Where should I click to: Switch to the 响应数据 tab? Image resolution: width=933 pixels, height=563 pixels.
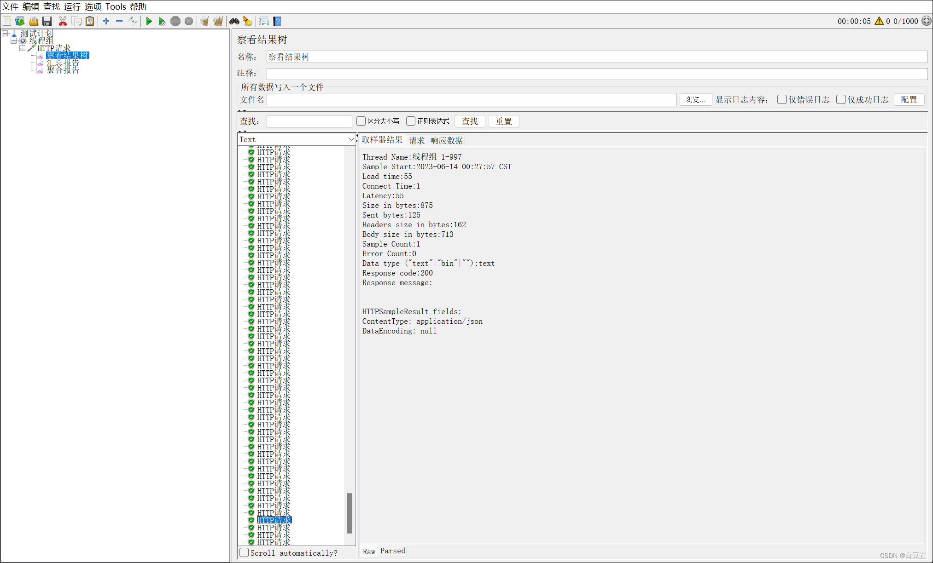click(446, 140)
